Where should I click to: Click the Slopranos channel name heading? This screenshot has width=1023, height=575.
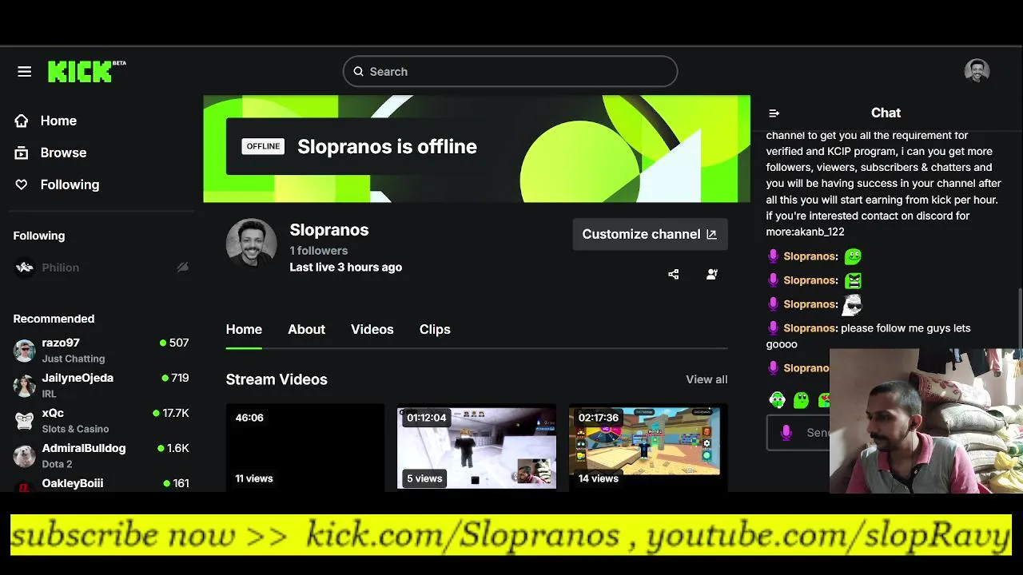point(328,230)
